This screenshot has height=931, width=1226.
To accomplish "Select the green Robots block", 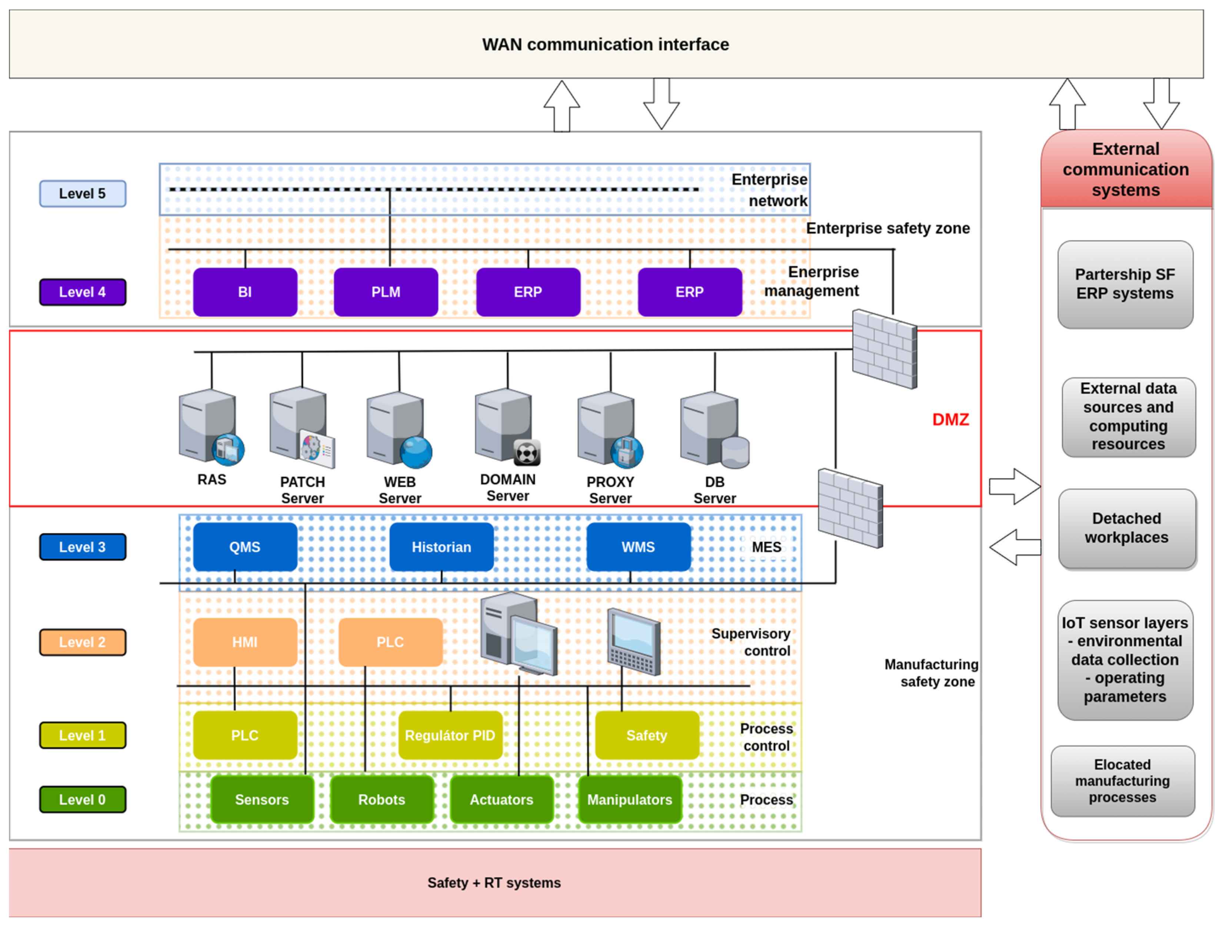I will click(x=382, y=799).
